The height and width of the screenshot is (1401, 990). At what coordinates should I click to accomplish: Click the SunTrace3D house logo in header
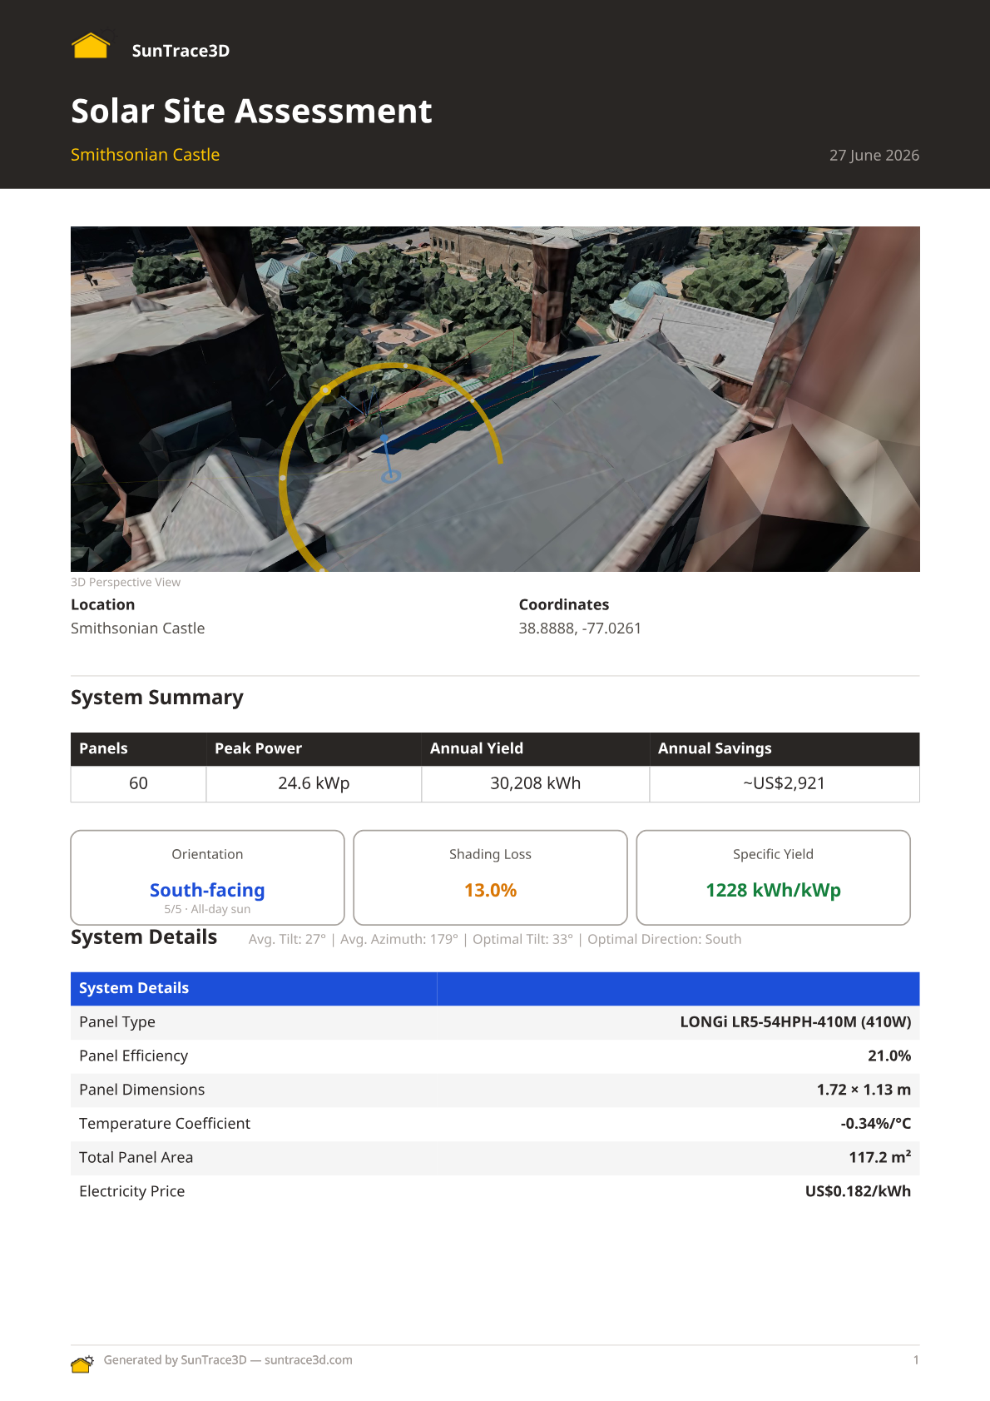(x=92, y=46)
